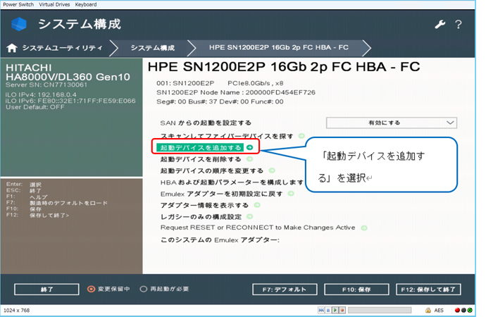
Task: Select Request RESET or RECONNECT item
Action: [x=258, y=228]
